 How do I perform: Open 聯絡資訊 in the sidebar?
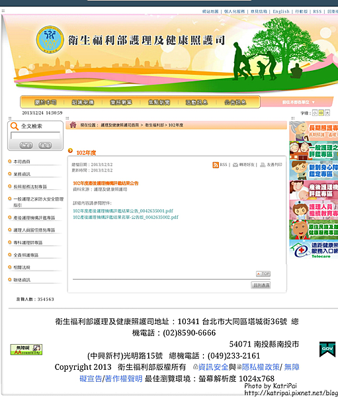tap(22, 280)
